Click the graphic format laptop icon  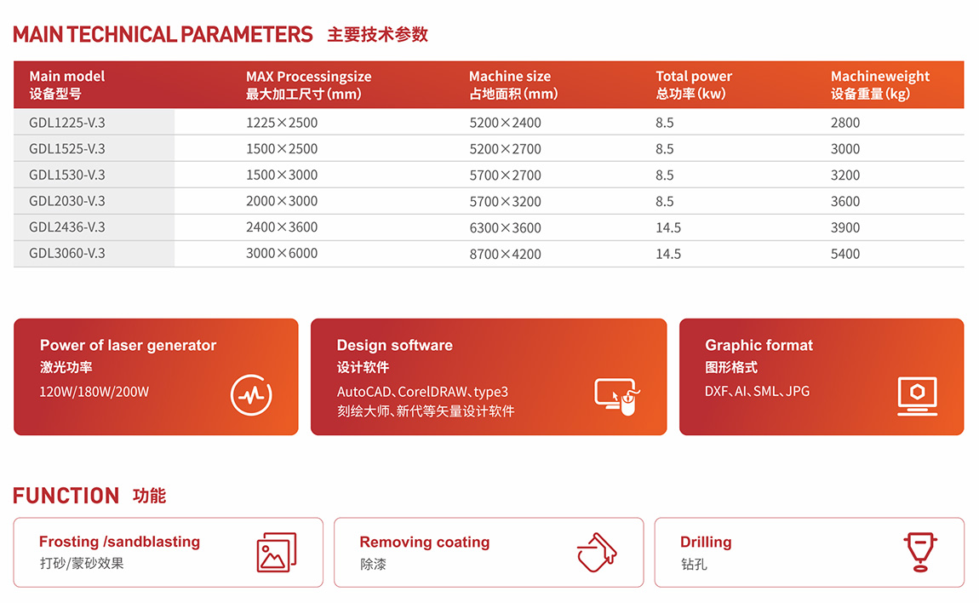(x=917, y=396)
